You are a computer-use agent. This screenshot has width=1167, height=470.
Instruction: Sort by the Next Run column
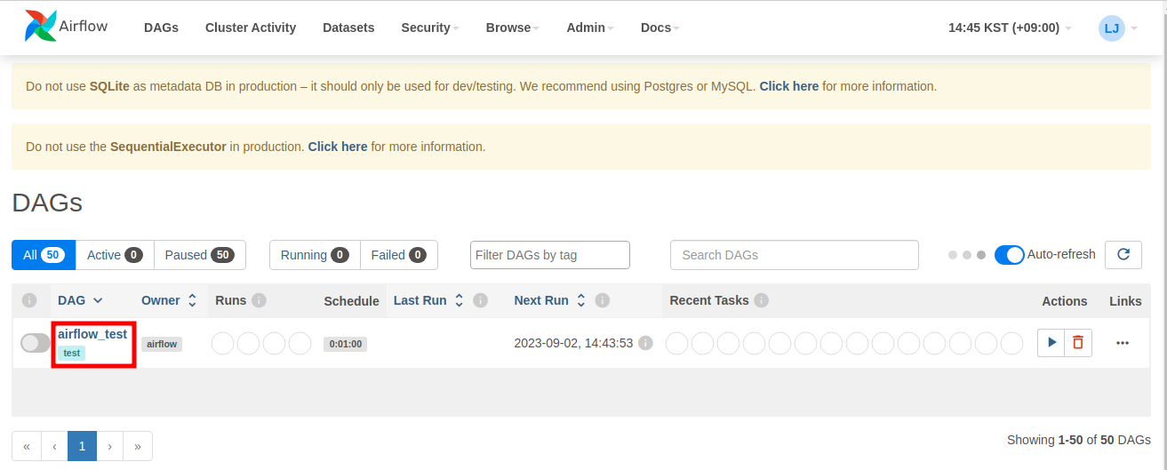click(550, 300)
